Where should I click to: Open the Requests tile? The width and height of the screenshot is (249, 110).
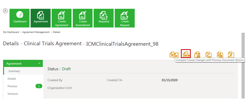click(104, 18)
